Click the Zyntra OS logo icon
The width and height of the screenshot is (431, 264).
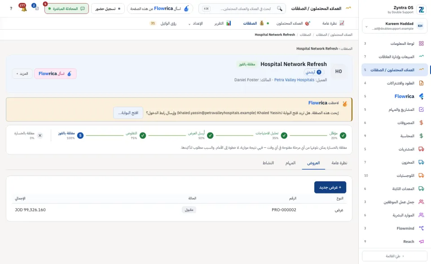pos(422,9)
